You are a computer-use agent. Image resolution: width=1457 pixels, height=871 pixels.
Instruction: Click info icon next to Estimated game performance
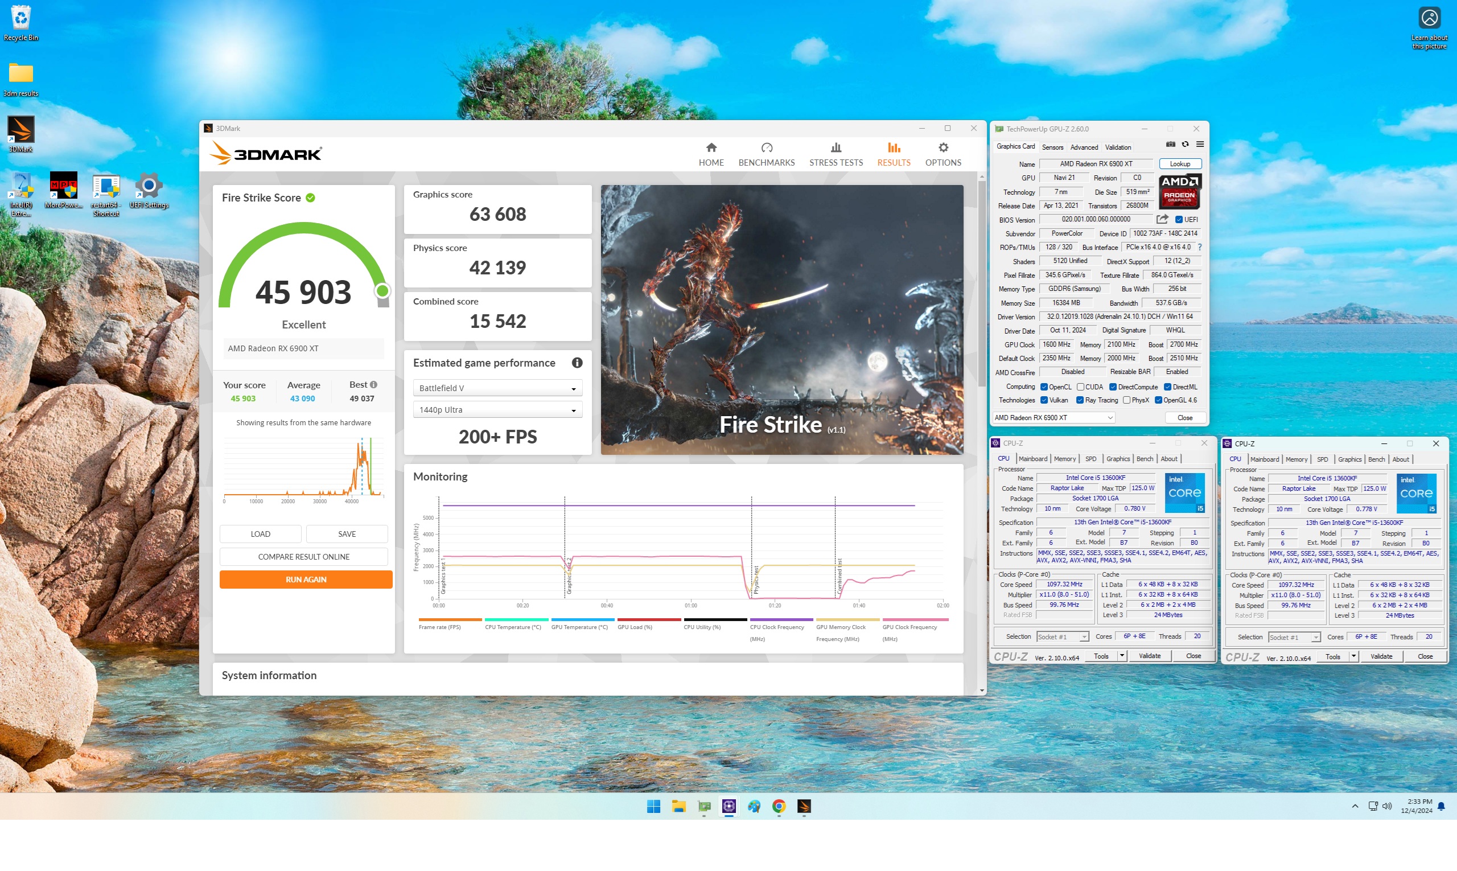577,363
